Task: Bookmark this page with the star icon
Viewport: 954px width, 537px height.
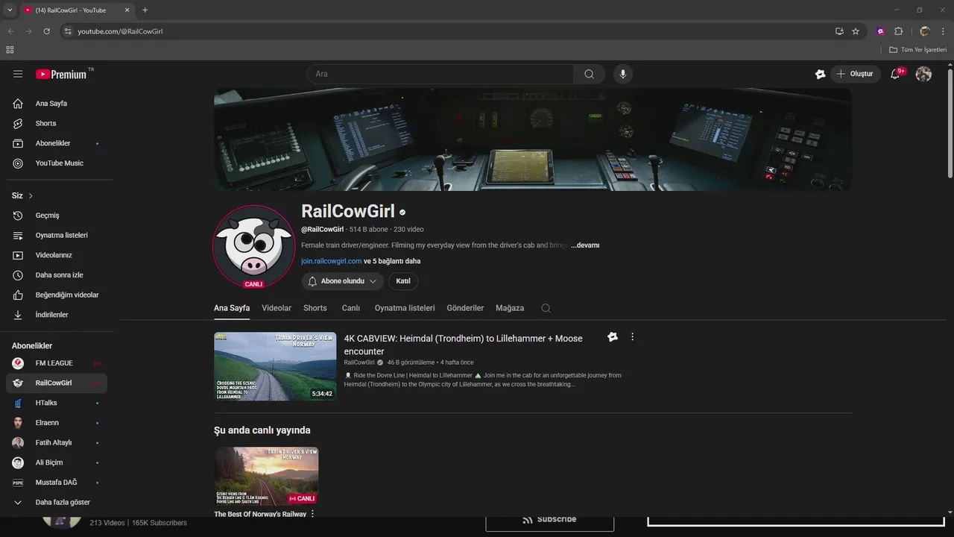Action: tap(856, 31)
